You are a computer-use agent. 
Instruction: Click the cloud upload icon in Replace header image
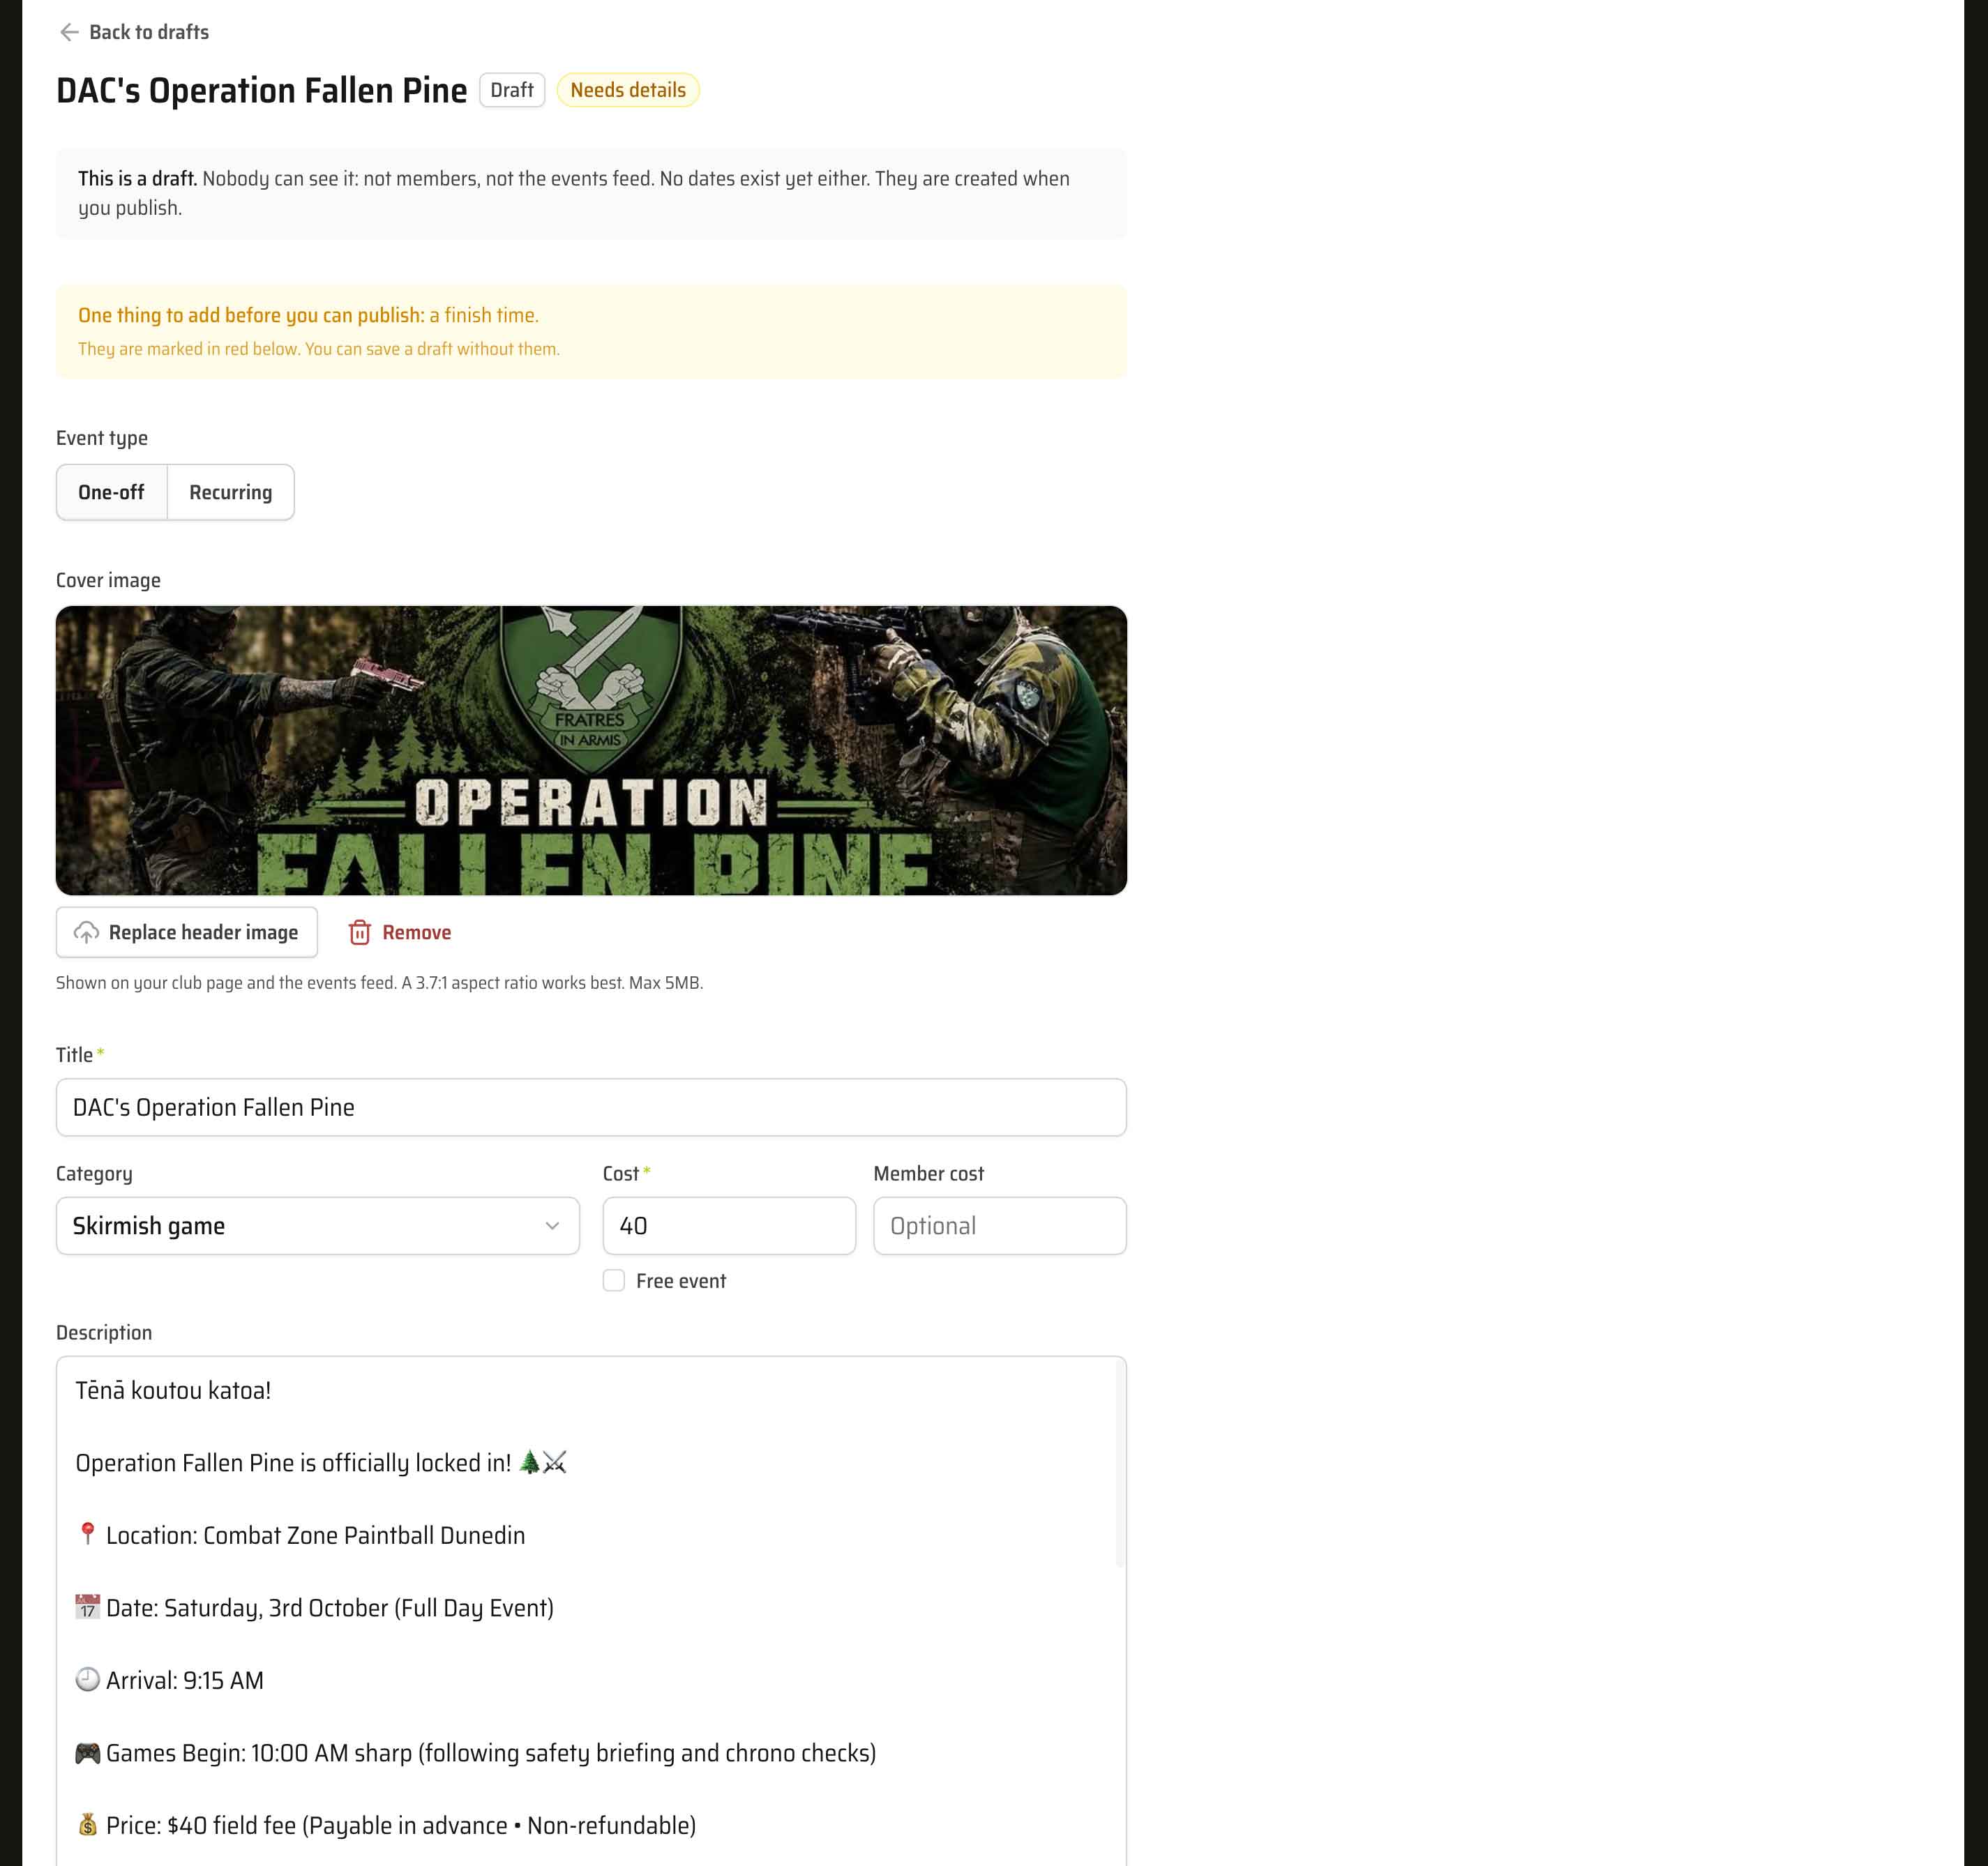87,932
